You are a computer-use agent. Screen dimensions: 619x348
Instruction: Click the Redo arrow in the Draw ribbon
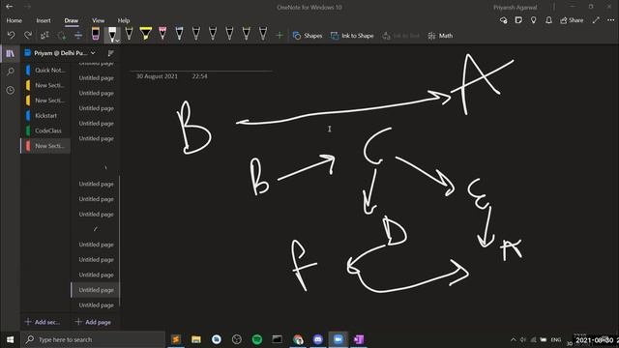pos(28,36)
